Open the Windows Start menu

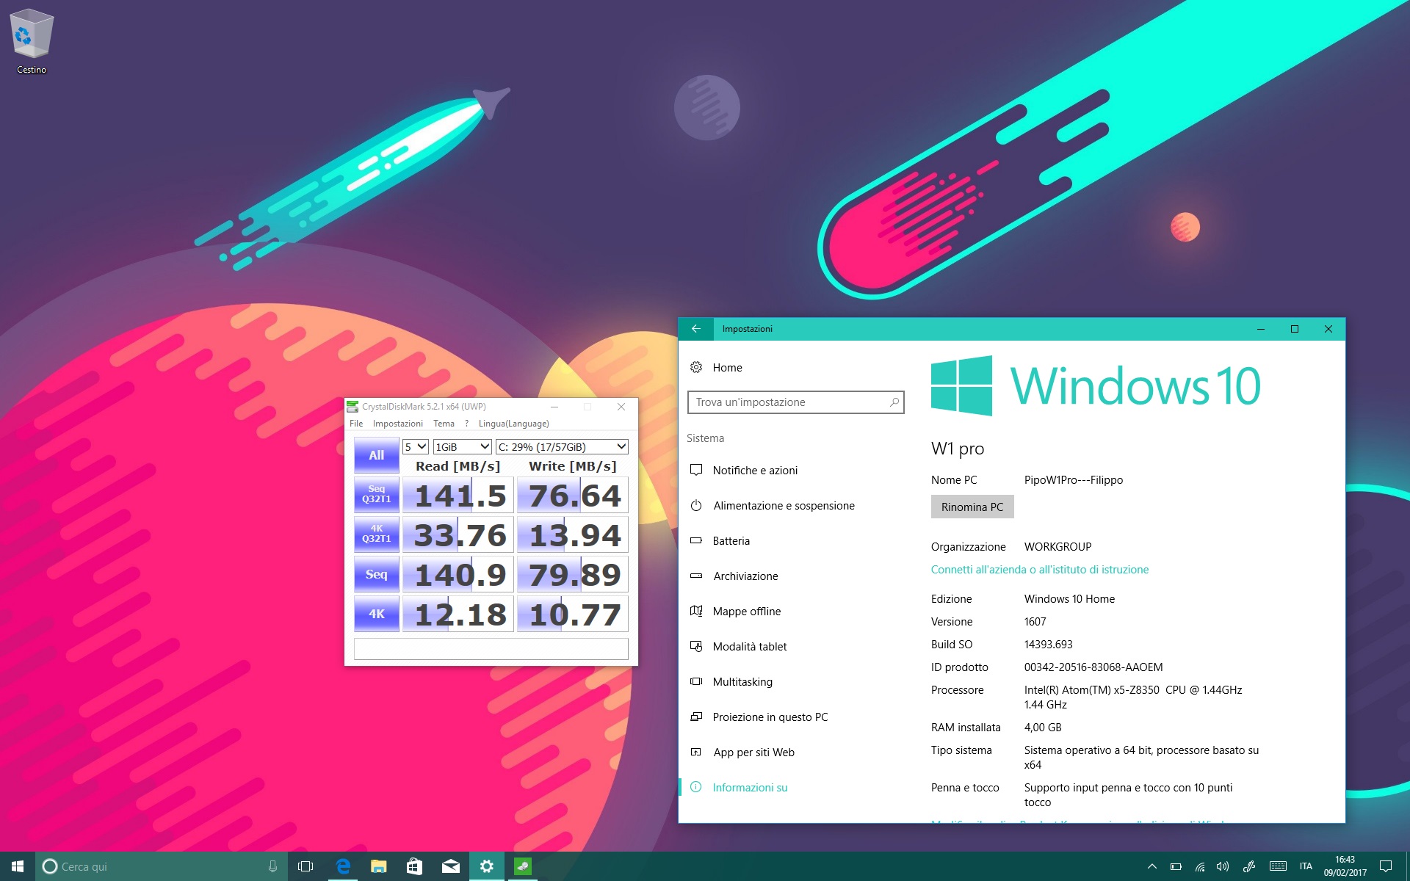(x=18, y=866)
